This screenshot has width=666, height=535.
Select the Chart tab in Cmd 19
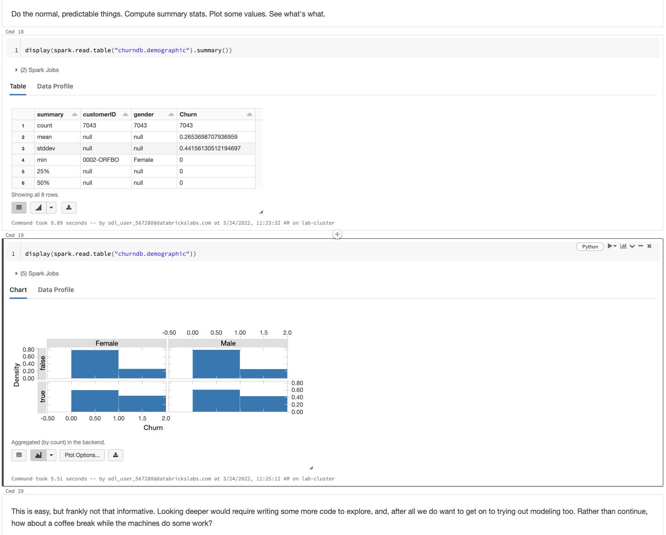[18, 290]
